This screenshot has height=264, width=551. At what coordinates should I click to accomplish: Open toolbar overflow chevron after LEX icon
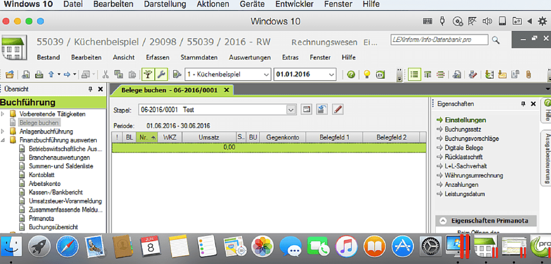tap(399, 75)
